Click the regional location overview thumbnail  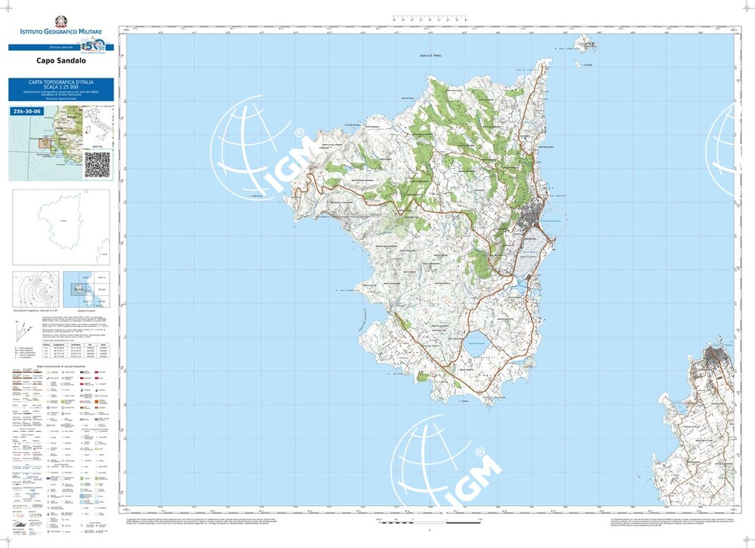pos(44,142)
